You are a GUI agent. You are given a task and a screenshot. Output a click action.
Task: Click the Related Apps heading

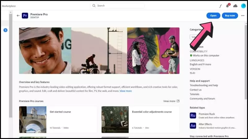pyautogui.click(x=197, y=107)
